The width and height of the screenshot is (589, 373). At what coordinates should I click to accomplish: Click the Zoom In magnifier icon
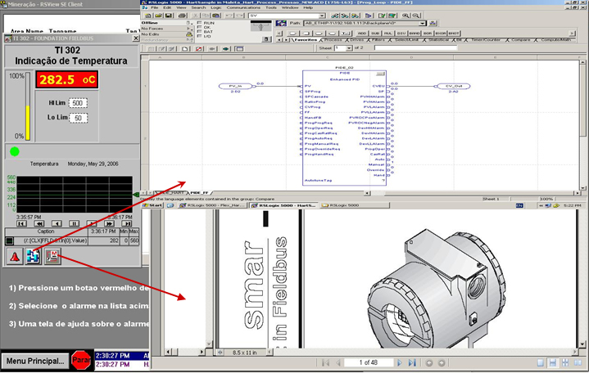pos(406,16)
